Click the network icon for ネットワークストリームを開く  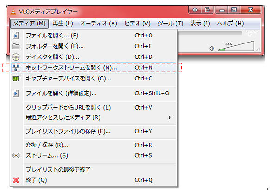pyautogui.click(x=16, y=67)
